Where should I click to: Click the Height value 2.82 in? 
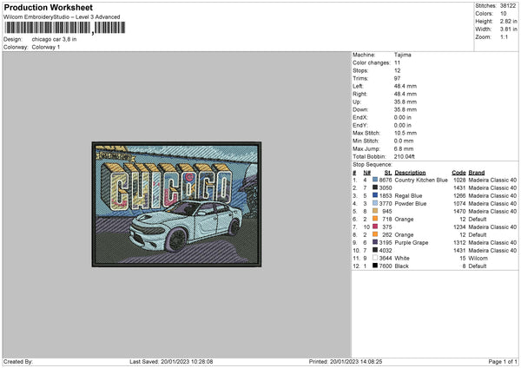508,21
